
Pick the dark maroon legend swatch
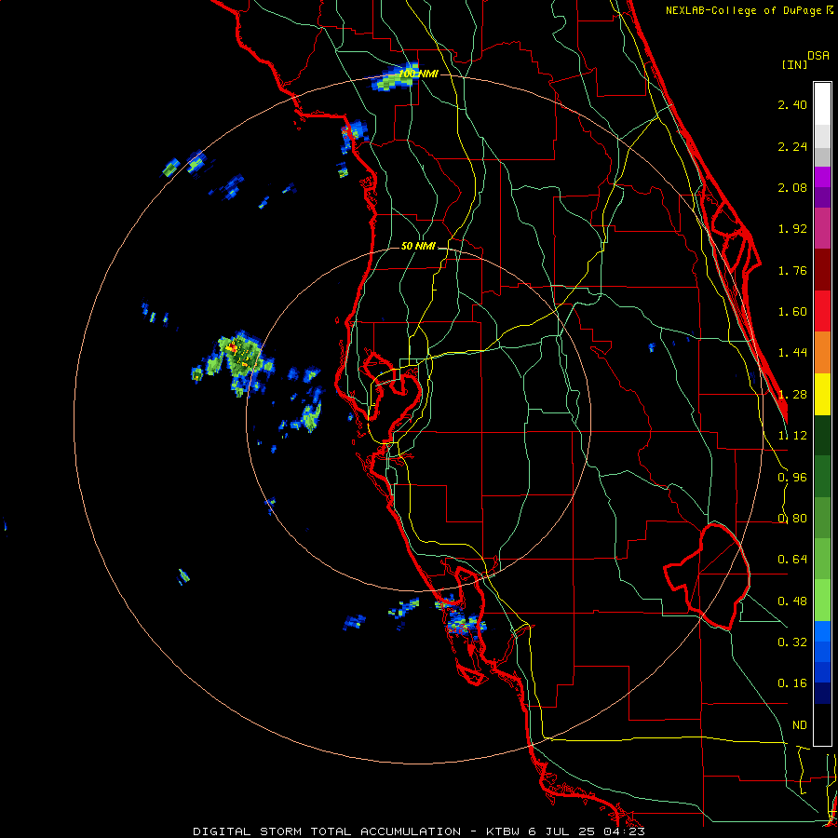point(822,270)
